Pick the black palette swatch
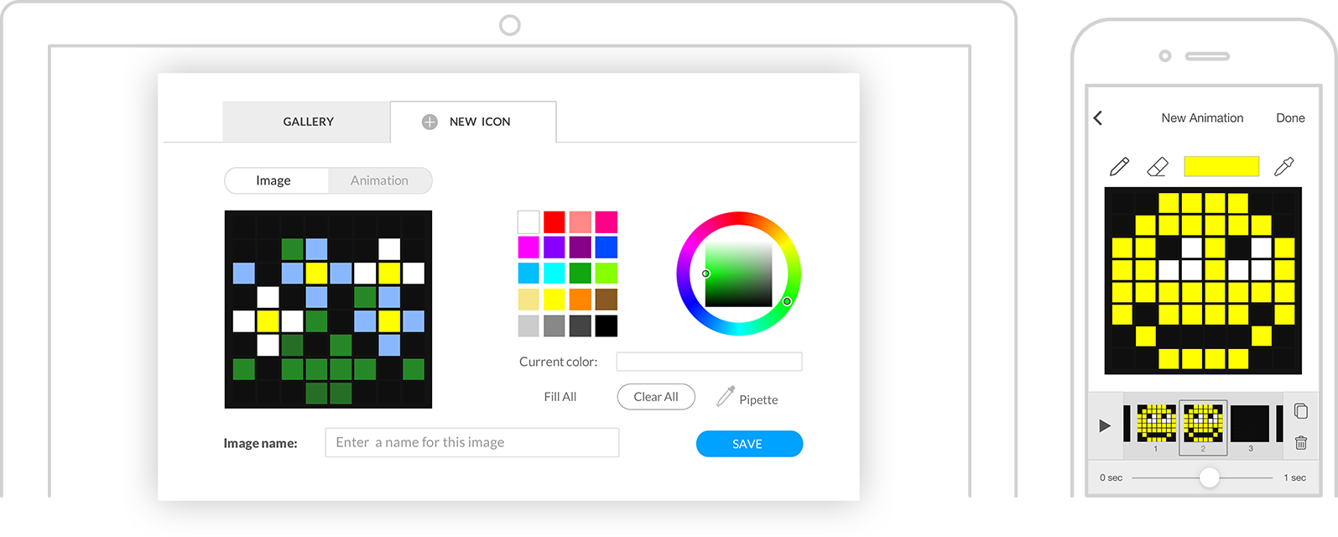 [x=607, y=326]
